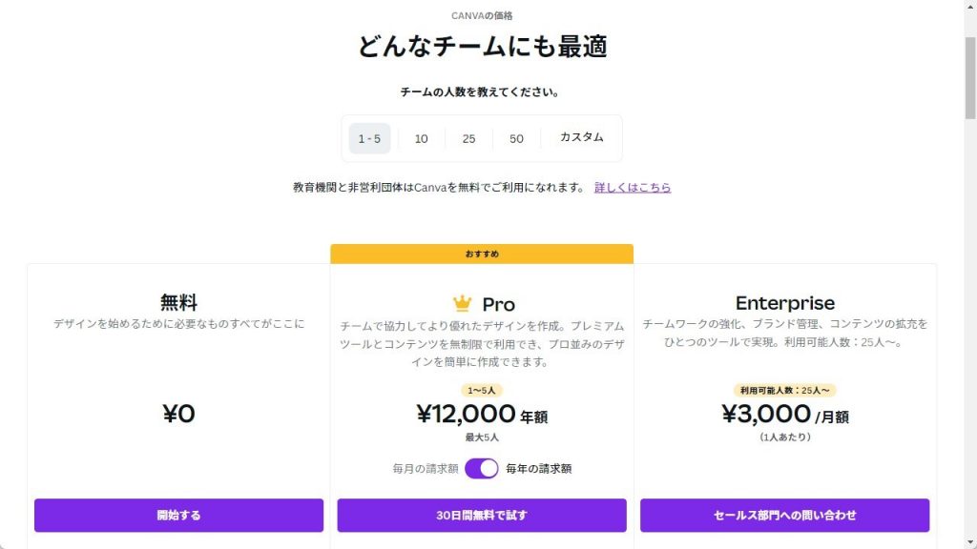
Task: Click the scrollbar down arrow
Action: (x=970, y=543)
